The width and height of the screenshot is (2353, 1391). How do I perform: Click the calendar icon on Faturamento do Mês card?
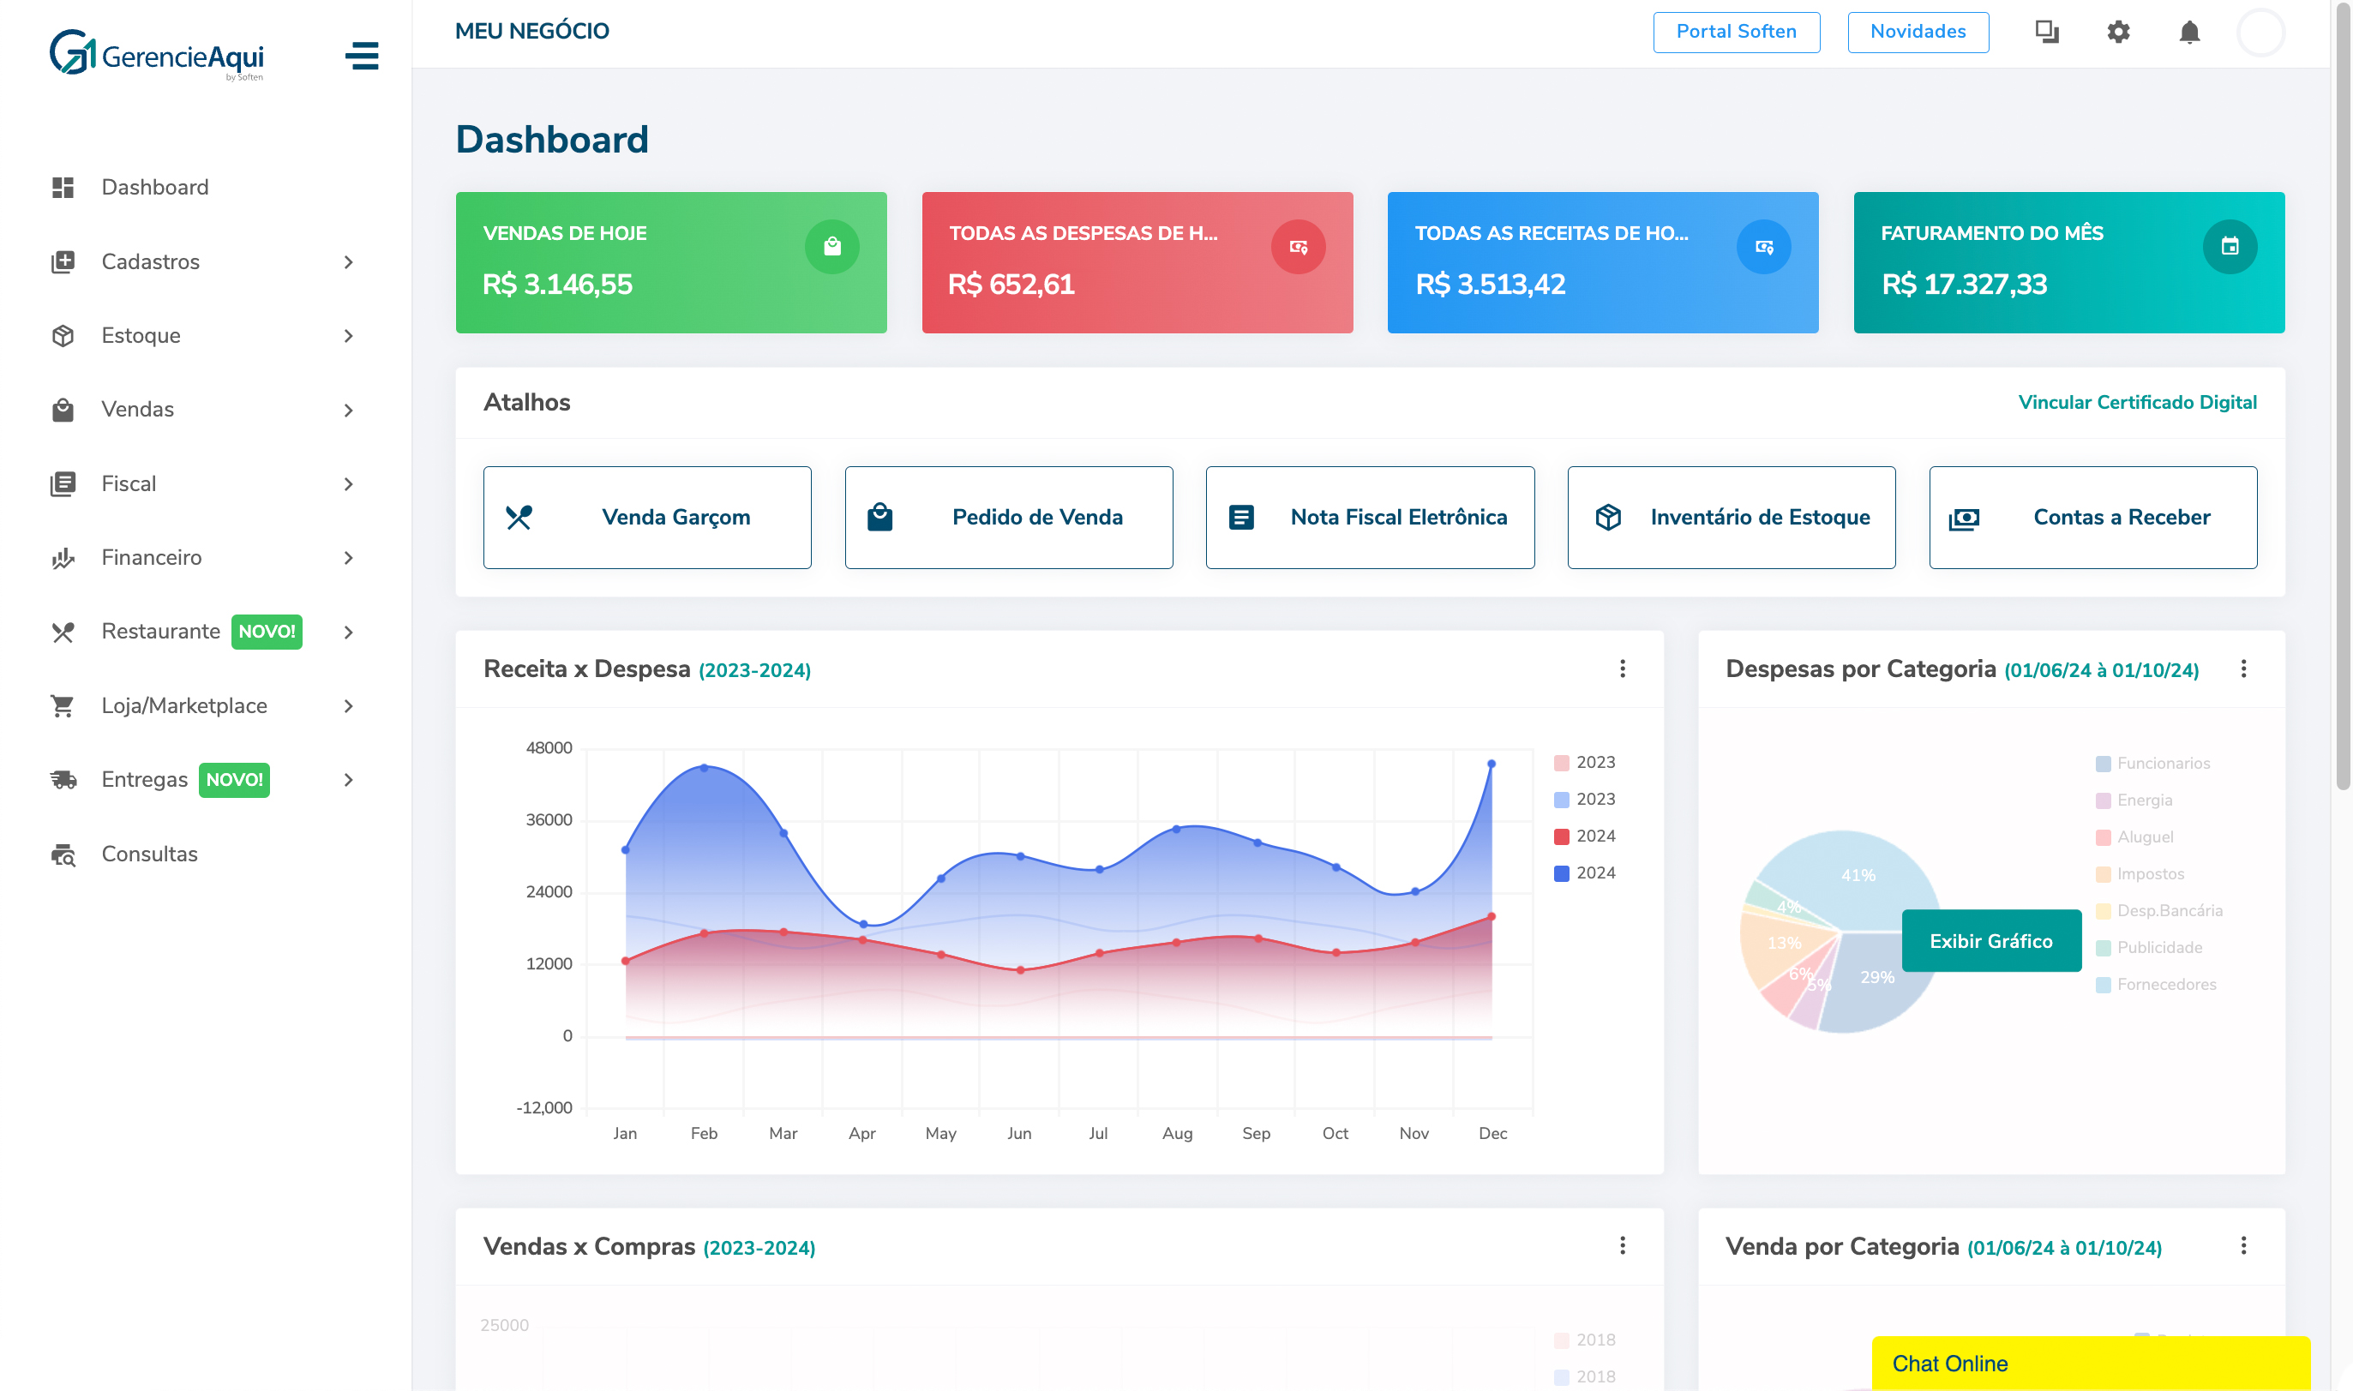pyautogui.click(x=2232, y=247)
